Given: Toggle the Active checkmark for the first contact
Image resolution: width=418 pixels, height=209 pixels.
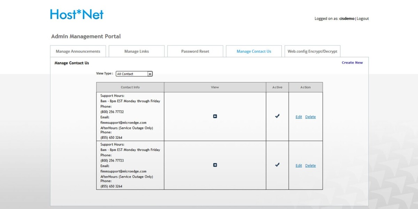Looking at the screenshot, I should click(x=277, y=116).
